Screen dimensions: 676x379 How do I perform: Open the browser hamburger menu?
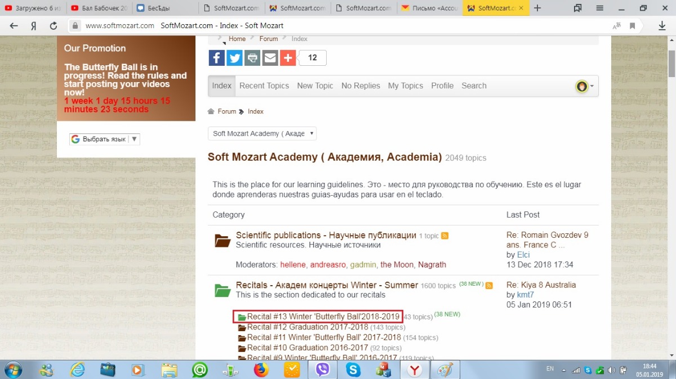click(600, 8)
